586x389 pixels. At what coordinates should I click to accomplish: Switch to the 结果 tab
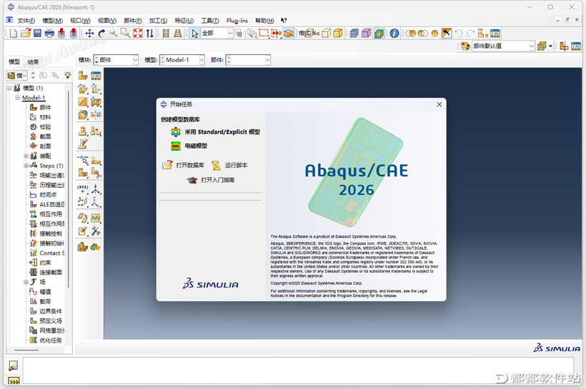tap(34, 61)
